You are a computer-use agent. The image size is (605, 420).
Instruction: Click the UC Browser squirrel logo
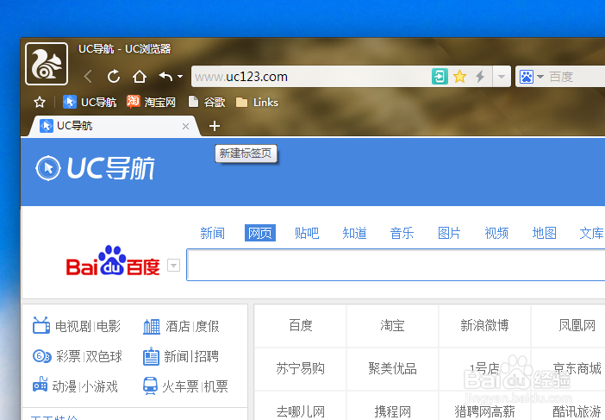(x=47, y=64)
